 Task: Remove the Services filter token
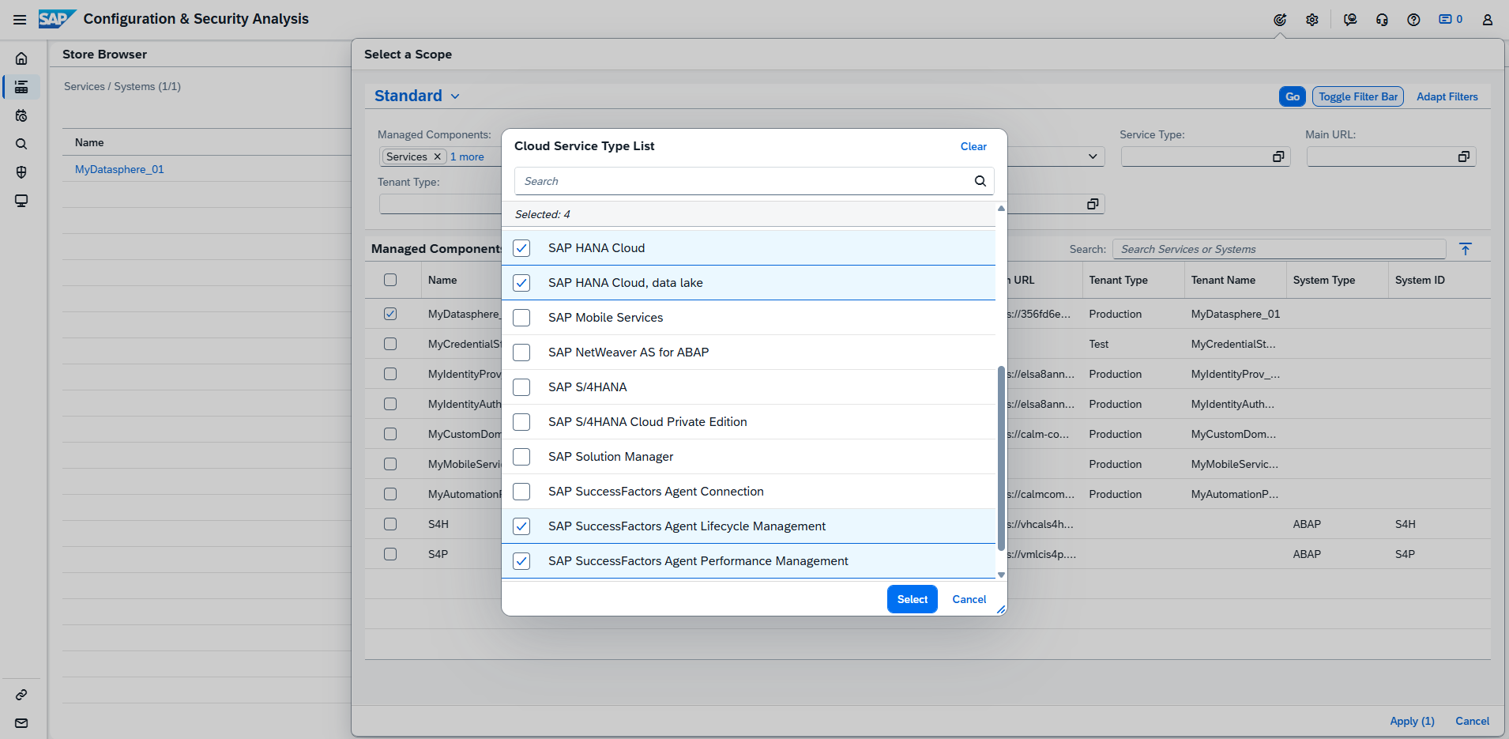[437, 156]
